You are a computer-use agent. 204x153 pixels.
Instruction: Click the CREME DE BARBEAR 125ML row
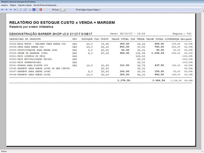tap(101, 53)
